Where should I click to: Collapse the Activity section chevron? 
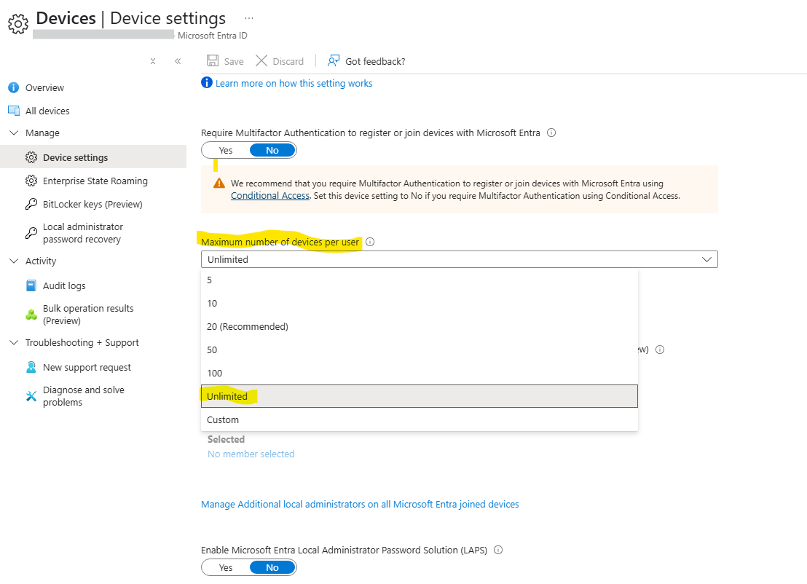[x=14, y=261]
